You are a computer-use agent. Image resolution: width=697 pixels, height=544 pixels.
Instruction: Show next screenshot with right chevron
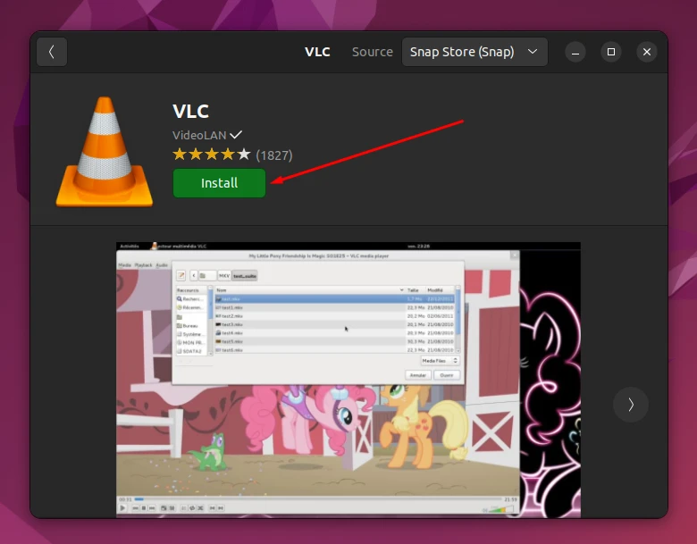click(x=630, y=405)
